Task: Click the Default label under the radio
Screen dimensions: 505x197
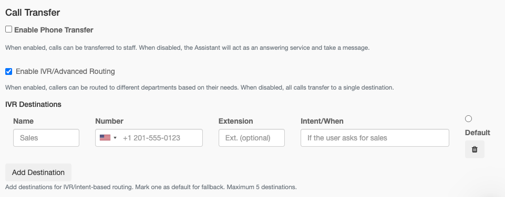Action: pos(478,133)
